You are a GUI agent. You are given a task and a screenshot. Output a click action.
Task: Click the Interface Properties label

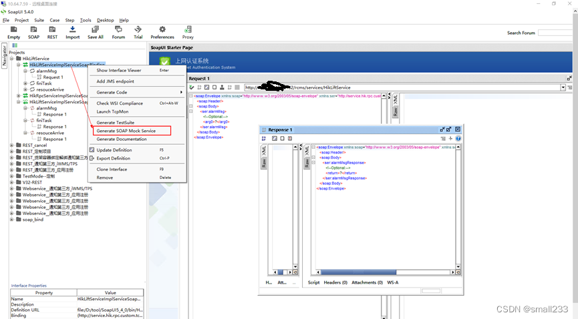(29, 286)
